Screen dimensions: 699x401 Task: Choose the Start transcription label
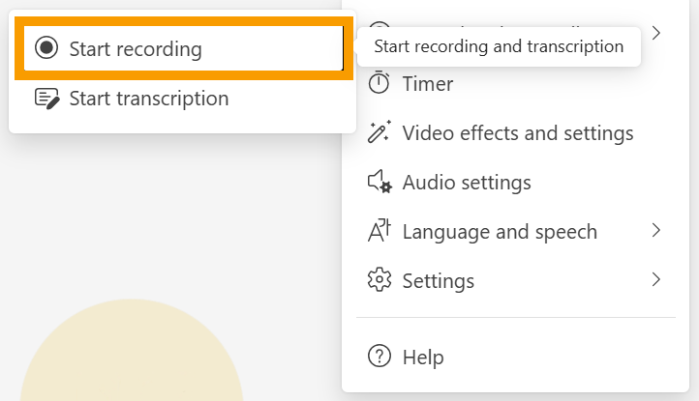(149, 99)
